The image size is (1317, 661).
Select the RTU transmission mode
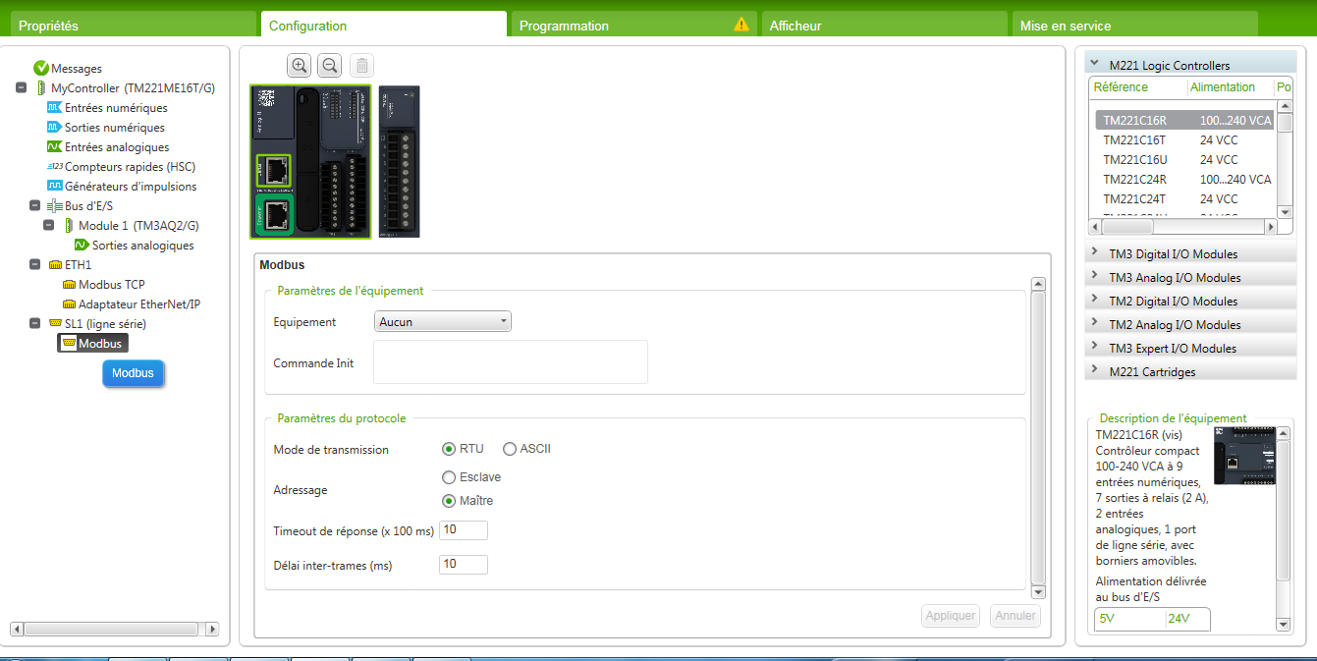pyautogui.click(x=449, y=450)
